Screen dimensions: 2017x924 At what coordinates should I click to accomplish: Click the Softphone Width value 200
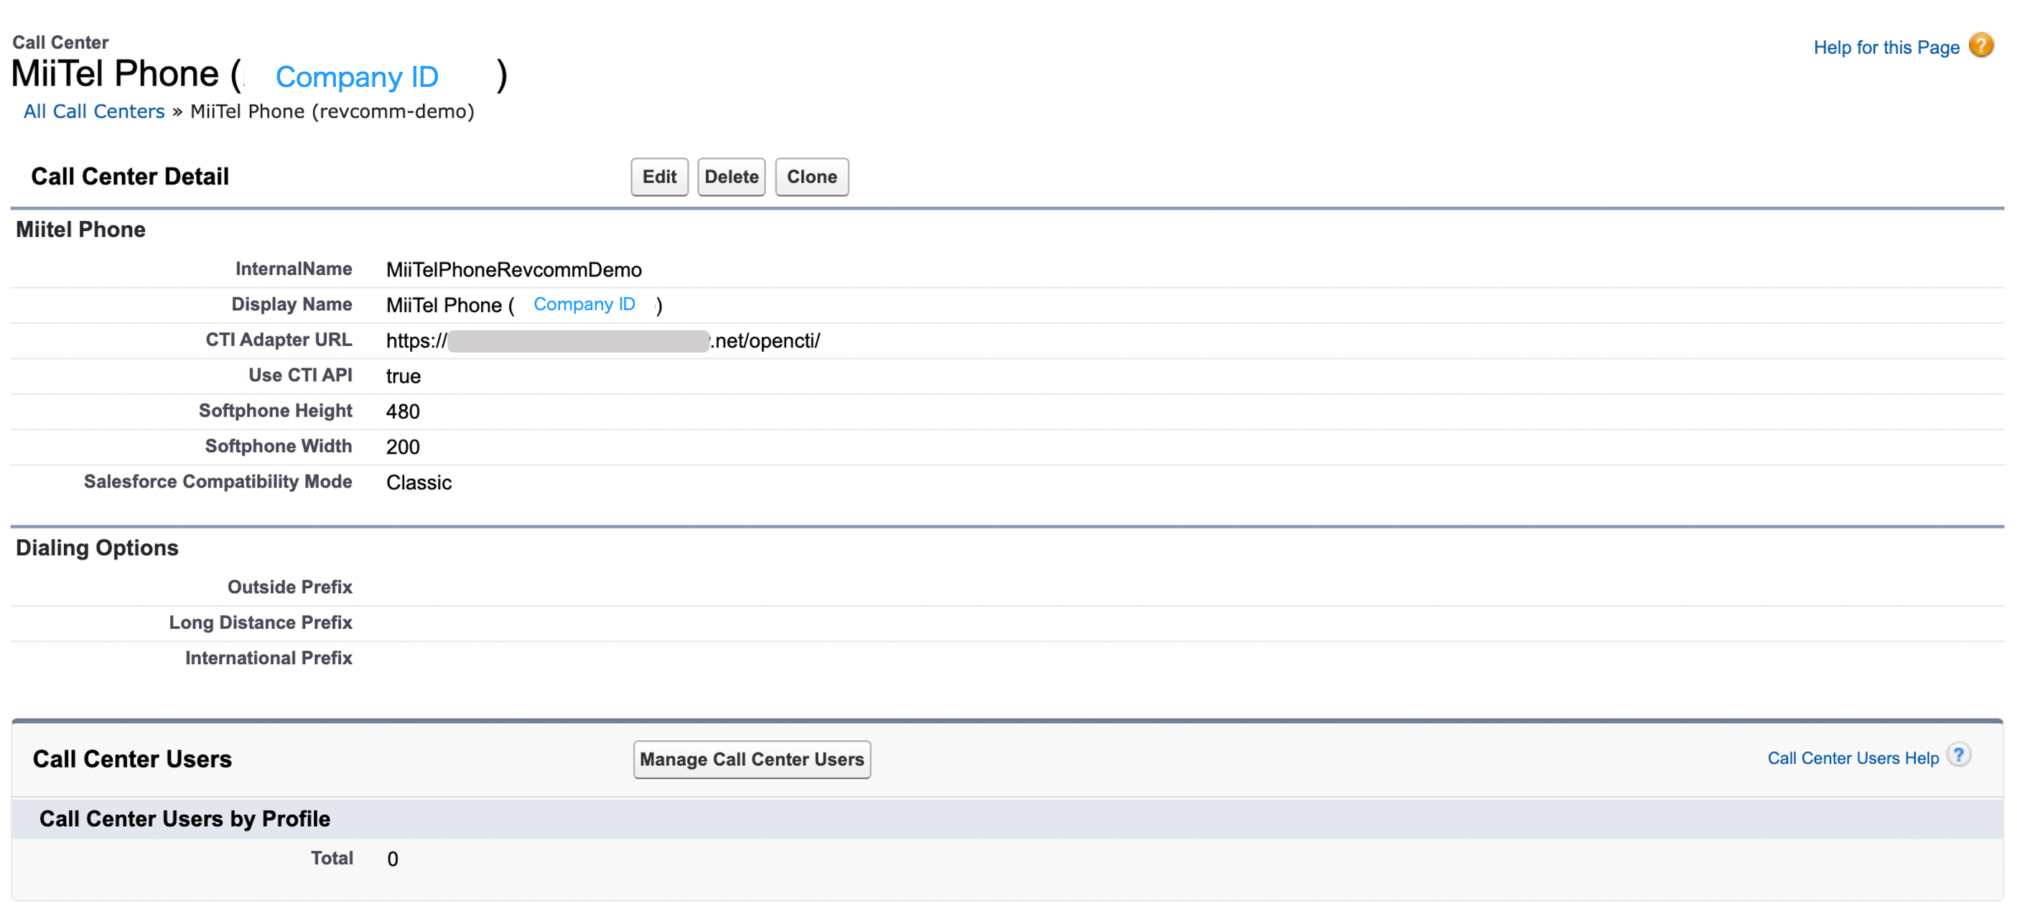(402, 447)
